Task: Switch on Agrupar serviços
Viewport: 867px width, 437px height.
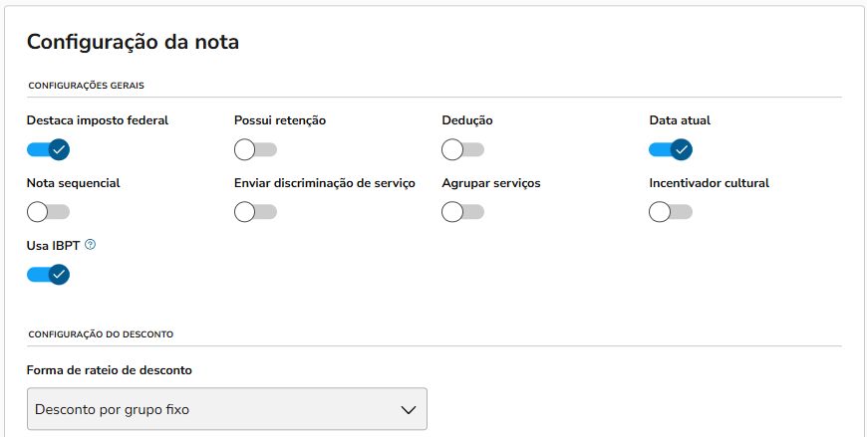Action: tap(462, 211)
